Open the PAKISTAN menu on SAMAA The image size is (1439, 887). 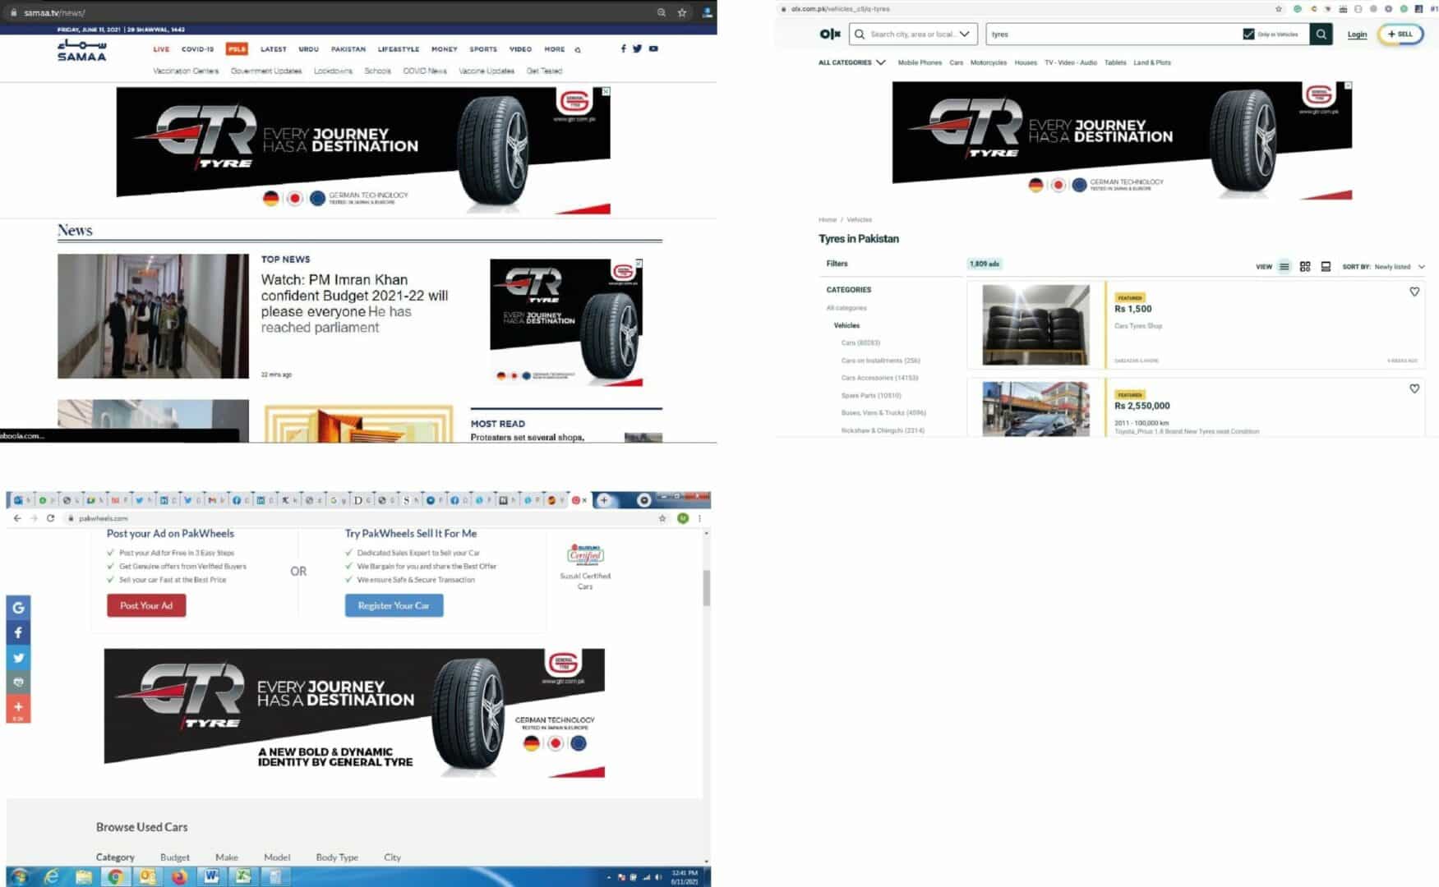348,49
